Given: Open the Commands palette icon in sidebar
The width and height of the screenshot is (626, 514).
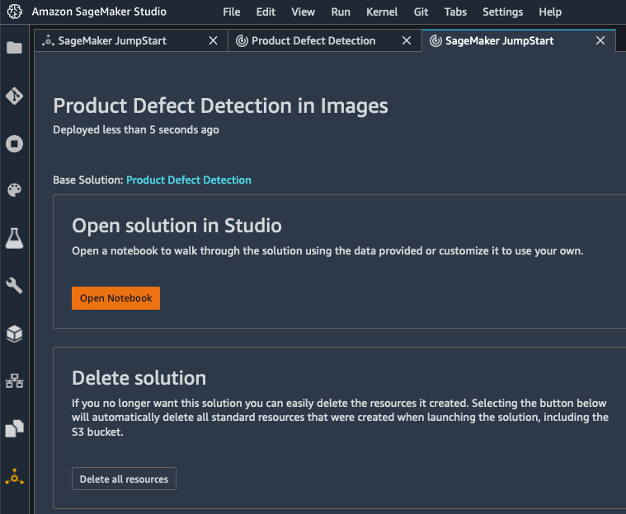Looking at the screenshot, I should pos(14,190).
